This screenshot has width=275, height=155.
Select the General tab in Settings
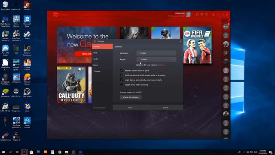[x=102, y=46]
